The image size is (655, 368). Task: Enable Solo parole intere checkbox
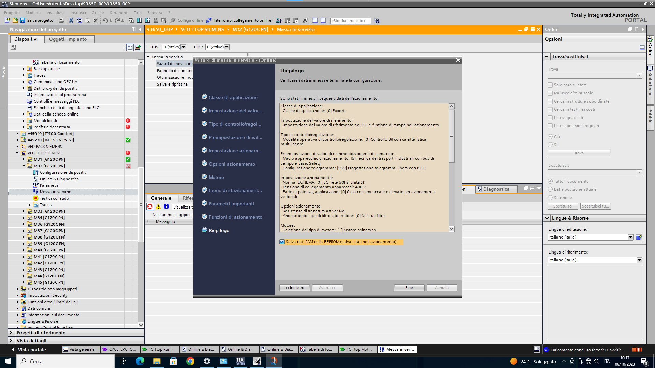550,85
